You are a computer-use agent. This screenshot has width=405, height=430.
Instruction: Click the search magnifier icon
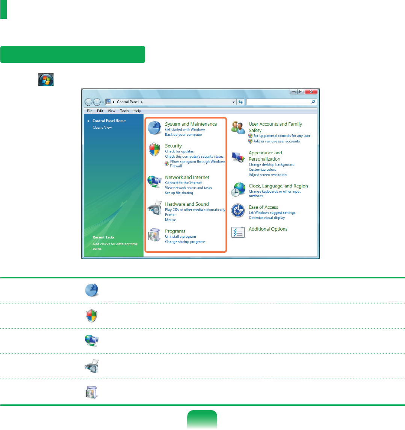(x=313, y=102)
